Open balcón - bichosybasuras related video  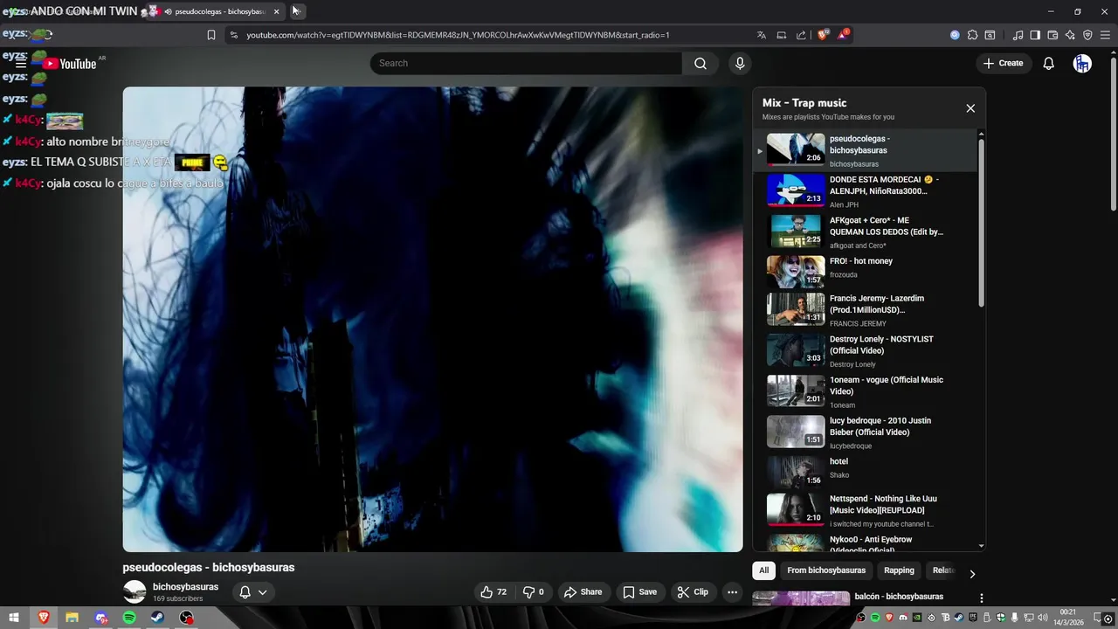898,597
